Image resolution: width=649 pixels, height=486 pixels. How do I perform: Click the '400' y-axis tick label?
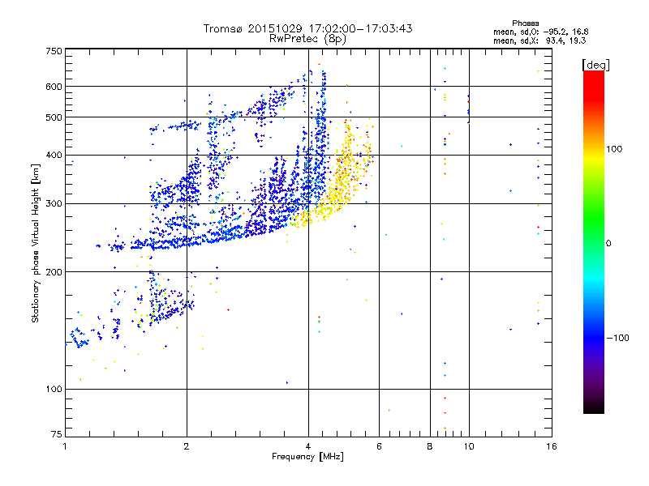(54, 155)
